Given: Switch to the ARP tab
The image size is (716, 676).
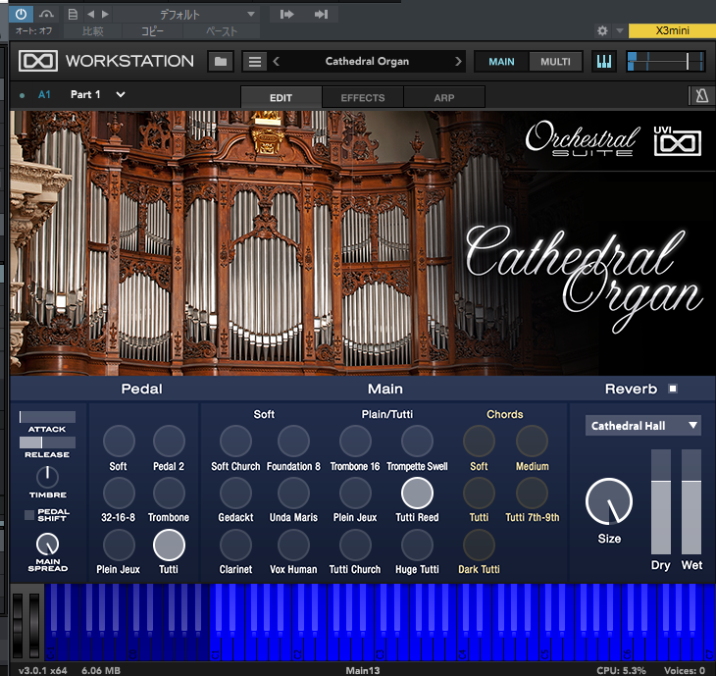Looking at the screenshot, I should pos(444,97).
